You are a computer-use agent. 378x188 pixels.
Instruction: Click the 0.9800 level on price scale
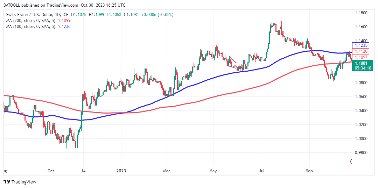coord(361,153)
